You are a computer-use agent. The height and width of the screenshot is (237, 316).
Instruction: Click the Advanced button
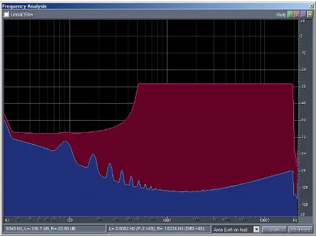click(300, 229)
